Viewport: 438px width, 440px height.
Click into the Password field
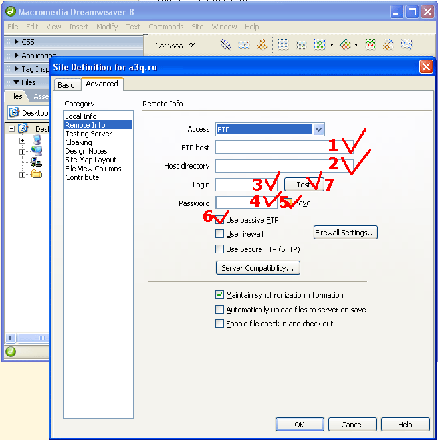tap(246, 202)
